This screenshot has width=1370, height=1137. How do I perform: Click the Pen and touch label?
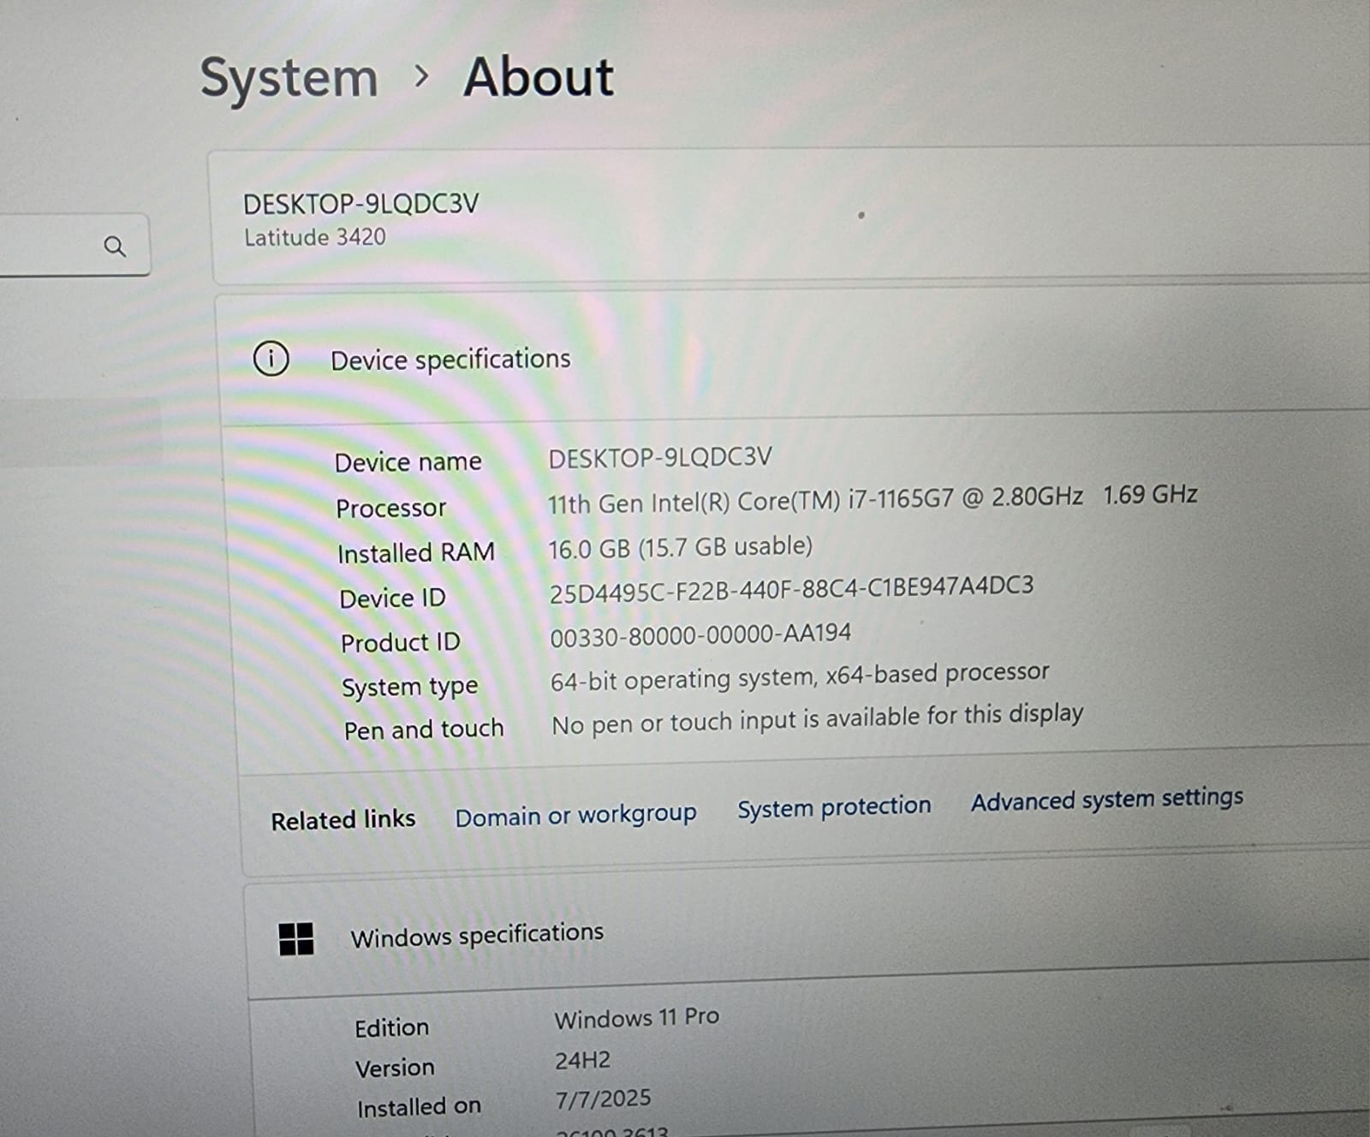click(424, 729)
